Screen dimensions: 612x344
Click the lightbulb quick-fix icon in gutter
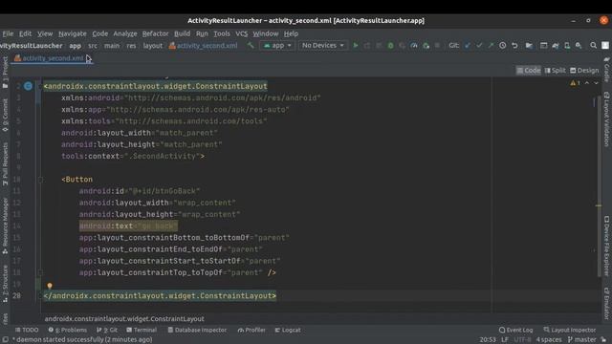pyautogui.click(x=50, y=286)
